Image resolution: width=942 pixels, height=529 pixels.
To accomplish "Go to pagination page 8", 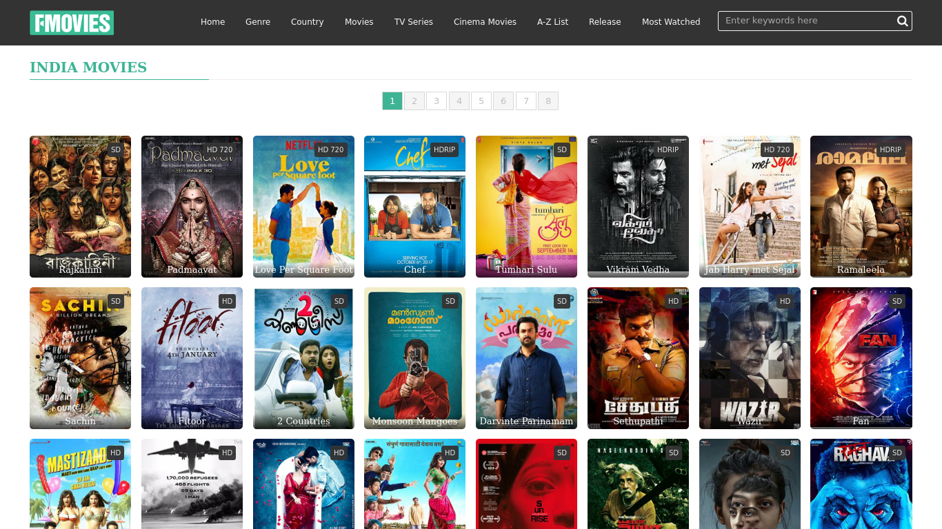I will coord(548,101).
